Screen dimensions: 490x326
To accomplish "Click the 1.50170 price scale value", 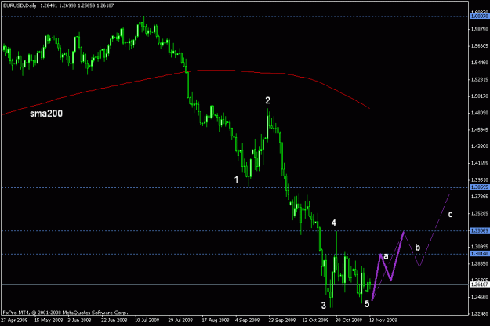I will pyautogui.click(x=479, y=96).
